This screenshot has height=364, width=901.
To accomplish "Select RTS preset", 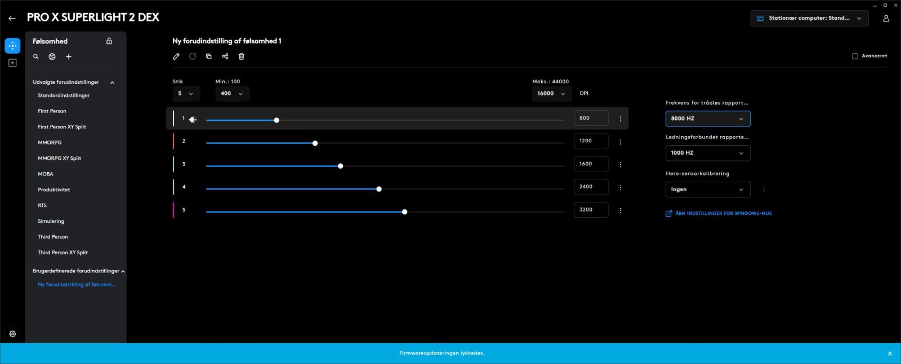I will click(x=42, y=206).
